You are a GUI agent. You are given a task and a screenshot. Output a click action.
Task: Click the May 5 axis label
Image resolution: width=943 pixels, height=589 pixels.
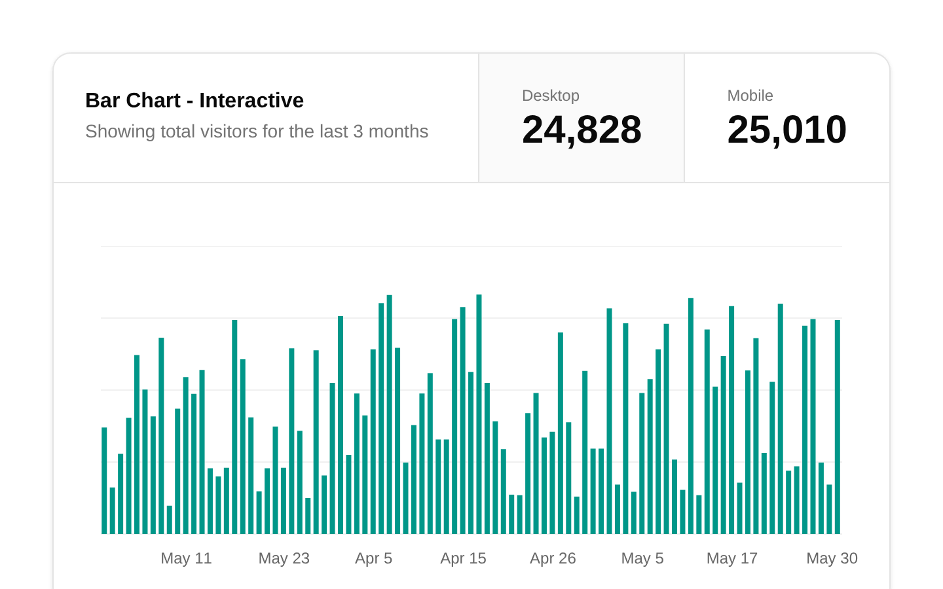coord(642,558)
